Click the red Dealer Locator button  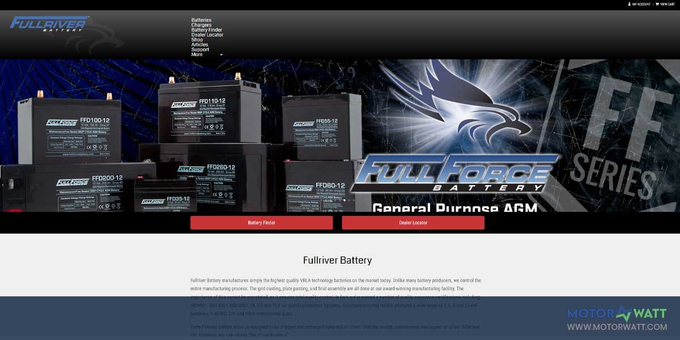tap(413, 222)
